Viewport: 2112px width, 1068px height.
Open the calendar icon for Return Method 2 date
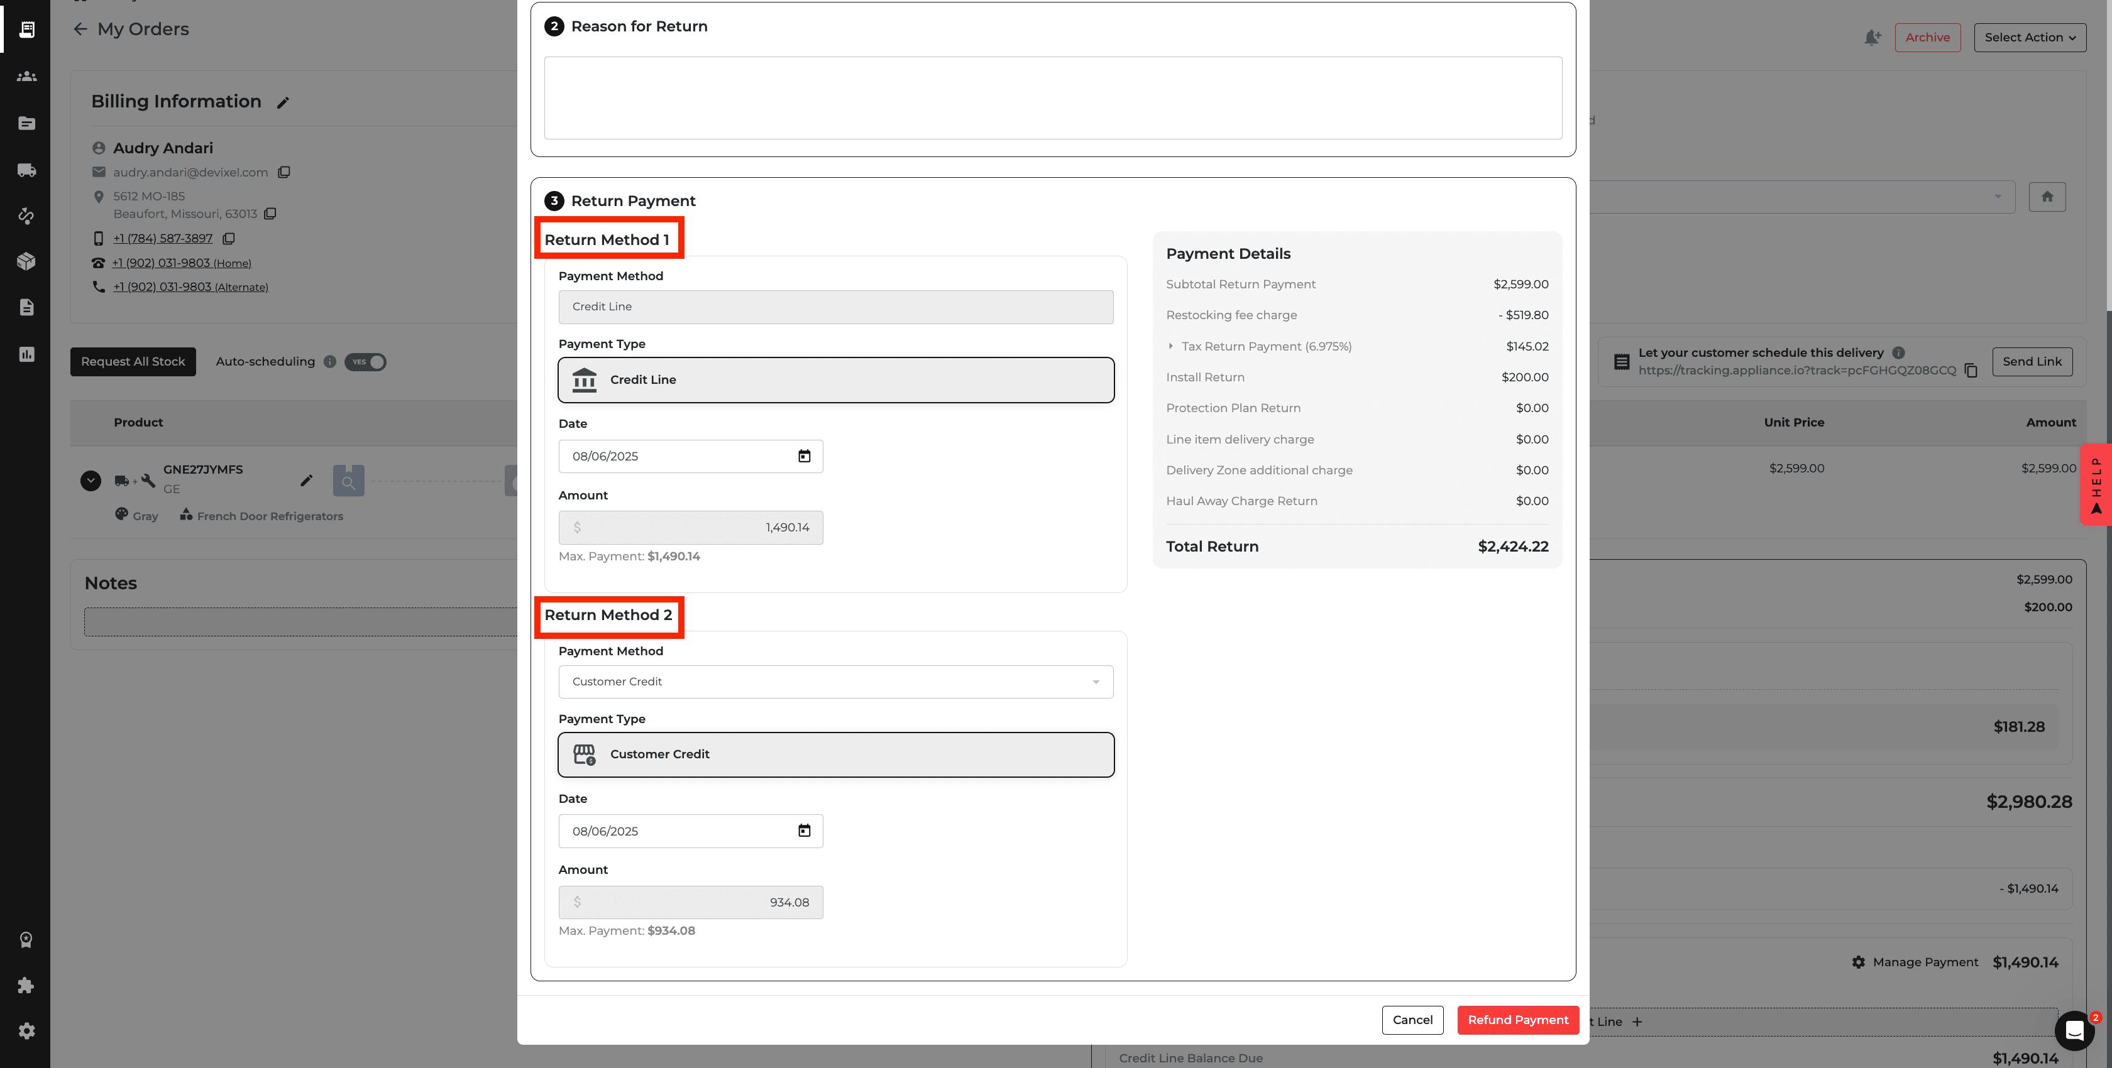coord(805,831)
